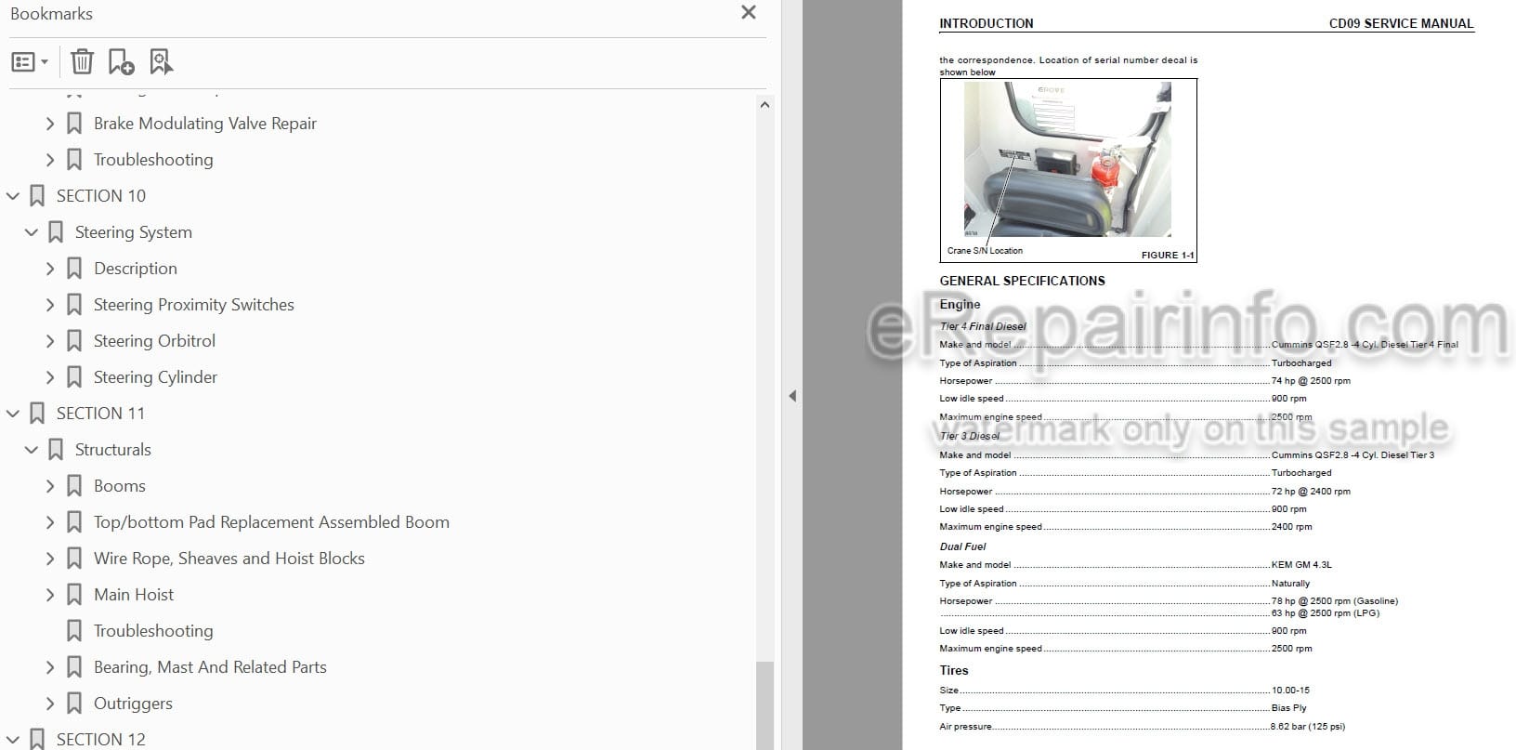Open the bookmark options menu
This screenshot has width=1516, height=750.
tap(29, 62)
